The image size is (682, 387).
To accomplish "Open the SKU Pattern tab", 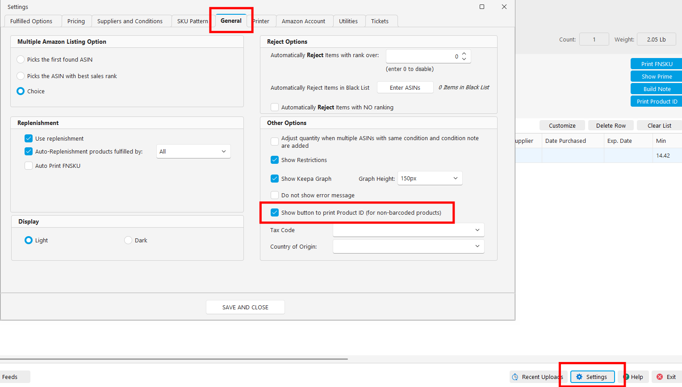I will point(192,21).
